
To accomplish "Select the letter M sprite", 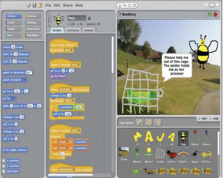I will (x=137, y=138).
